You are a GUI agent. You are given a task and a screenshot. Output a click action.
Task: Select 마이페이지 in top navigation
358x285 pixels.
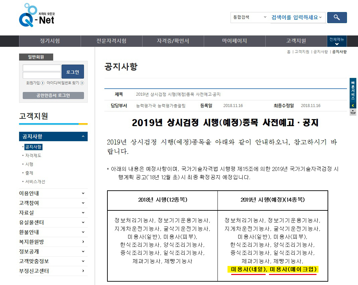point(234,41)
